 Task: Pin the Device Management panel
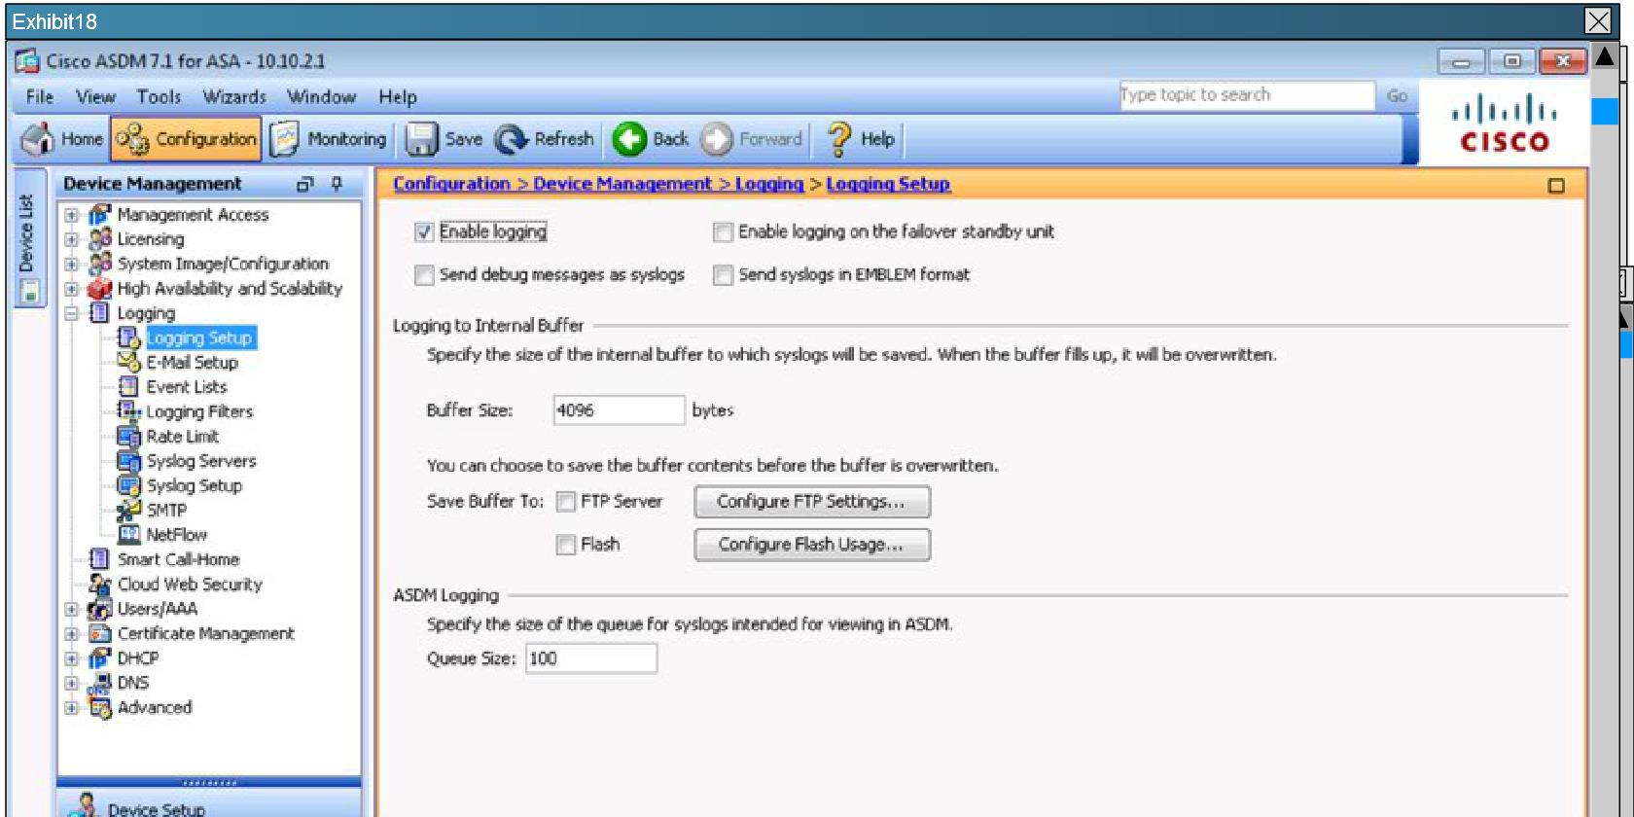[337, 183]
